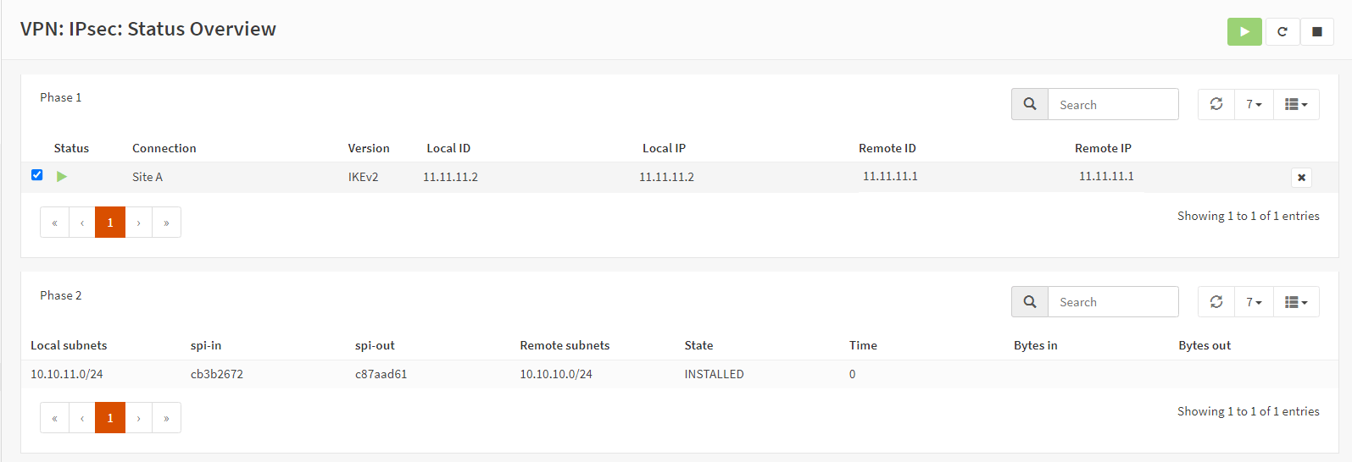Viewport: 1352px width, 462px height.
Task: Focus the Phase 1 search field
Action: pyautogui.click(x=1112, y=104)
